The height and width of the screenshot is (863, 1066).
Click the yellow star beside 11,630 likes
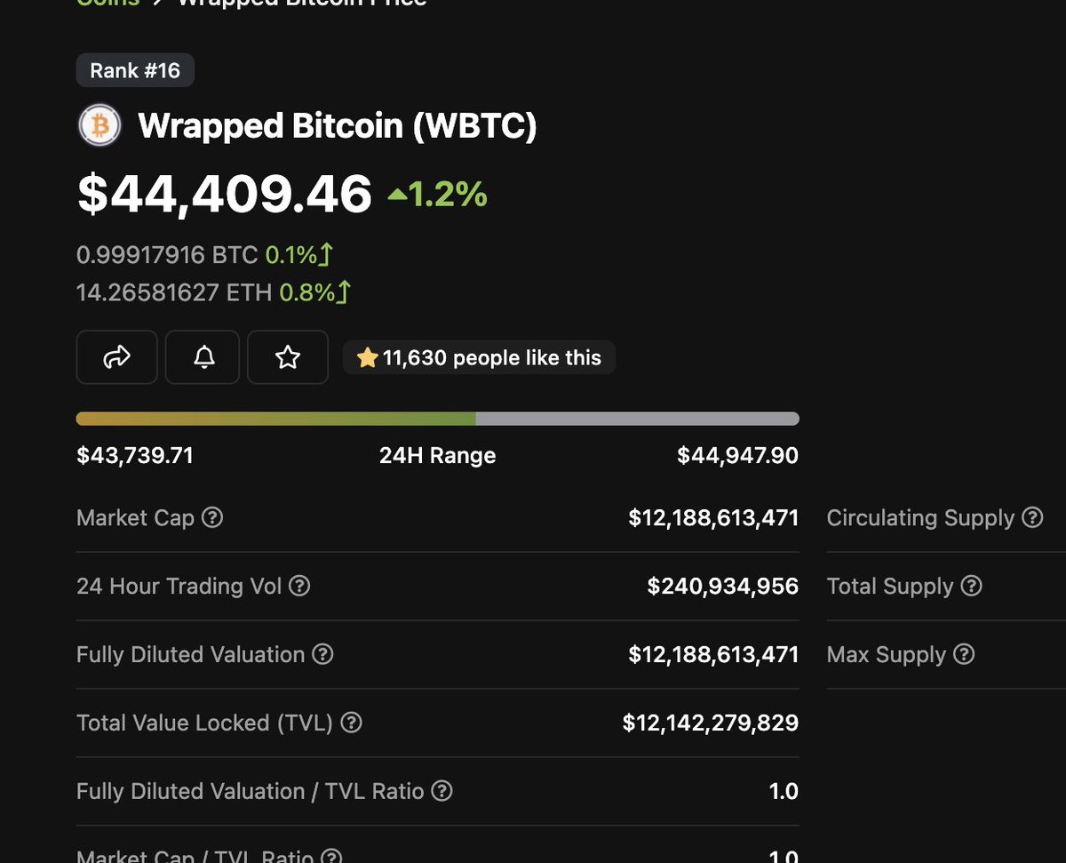(367, 358)
